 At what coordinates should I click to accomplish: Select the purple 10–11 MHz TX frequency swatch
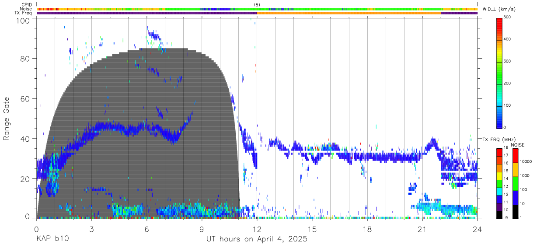coord(500,206)
